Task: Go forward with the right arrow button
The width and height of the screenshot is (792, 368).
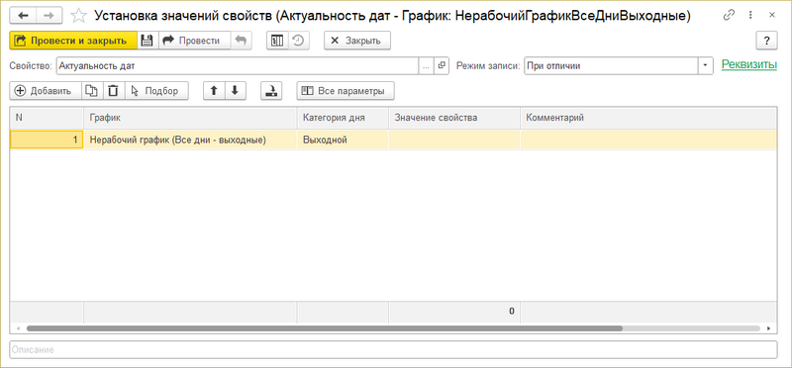Action: coord(49,16)
